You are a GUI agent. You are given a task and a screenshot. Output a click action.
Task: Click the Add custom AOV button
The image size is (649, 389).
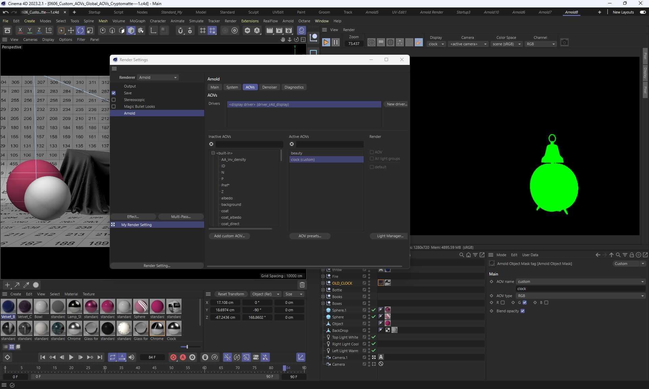coord(229,236)
